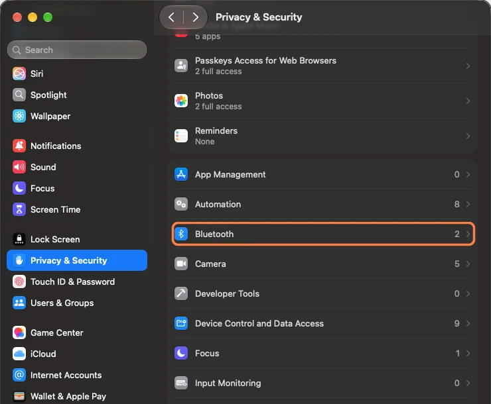Click the Wallet & Apple Pay label

point(68,397)
